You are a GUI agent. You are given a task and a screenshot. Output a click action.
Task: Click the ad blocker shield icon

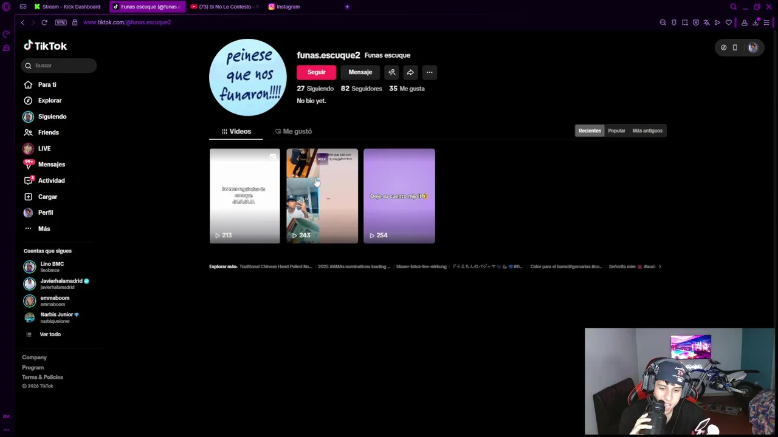tap(696, 22)
